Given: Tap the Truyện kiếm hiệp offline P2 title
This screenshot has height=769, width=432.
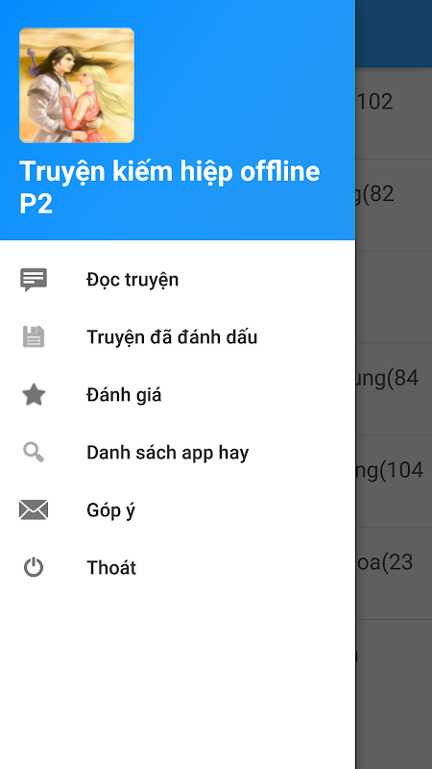Looking at the screenshot, I should click(x=170, y=187).
